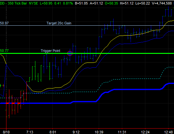Click the O=50.35 open value
The height and width of the screenshot is (134, 174).
tap(111, 3)
